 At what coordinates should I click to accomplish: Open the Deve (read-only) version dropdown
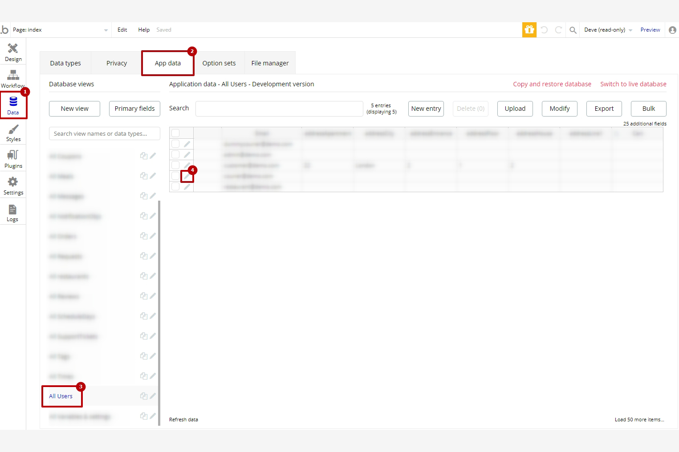(x=608, y=30)
